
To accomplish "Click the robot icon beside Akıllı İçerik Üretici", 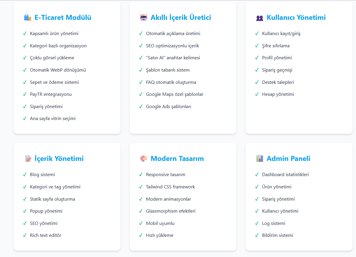I will (143, 18).
